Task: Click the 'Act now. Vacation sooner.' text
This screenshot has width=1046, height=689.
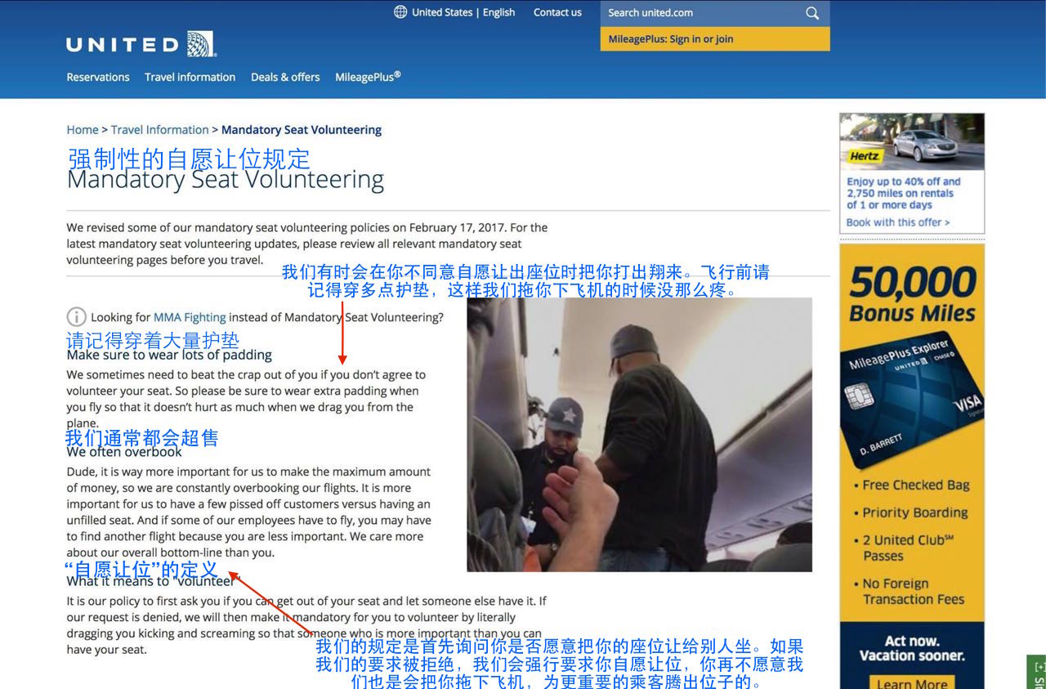Action: [x=912, y=648]
